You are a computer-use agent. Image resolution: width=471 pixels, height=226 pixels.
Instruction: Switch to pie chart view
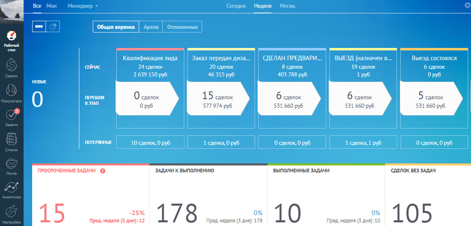[53, 26]
